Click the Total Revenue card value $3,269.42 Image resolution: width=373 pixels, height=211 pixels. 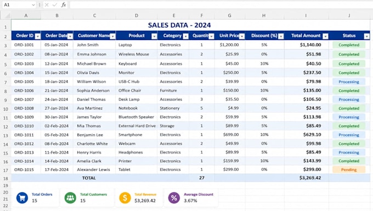click(x=145, y=201)
